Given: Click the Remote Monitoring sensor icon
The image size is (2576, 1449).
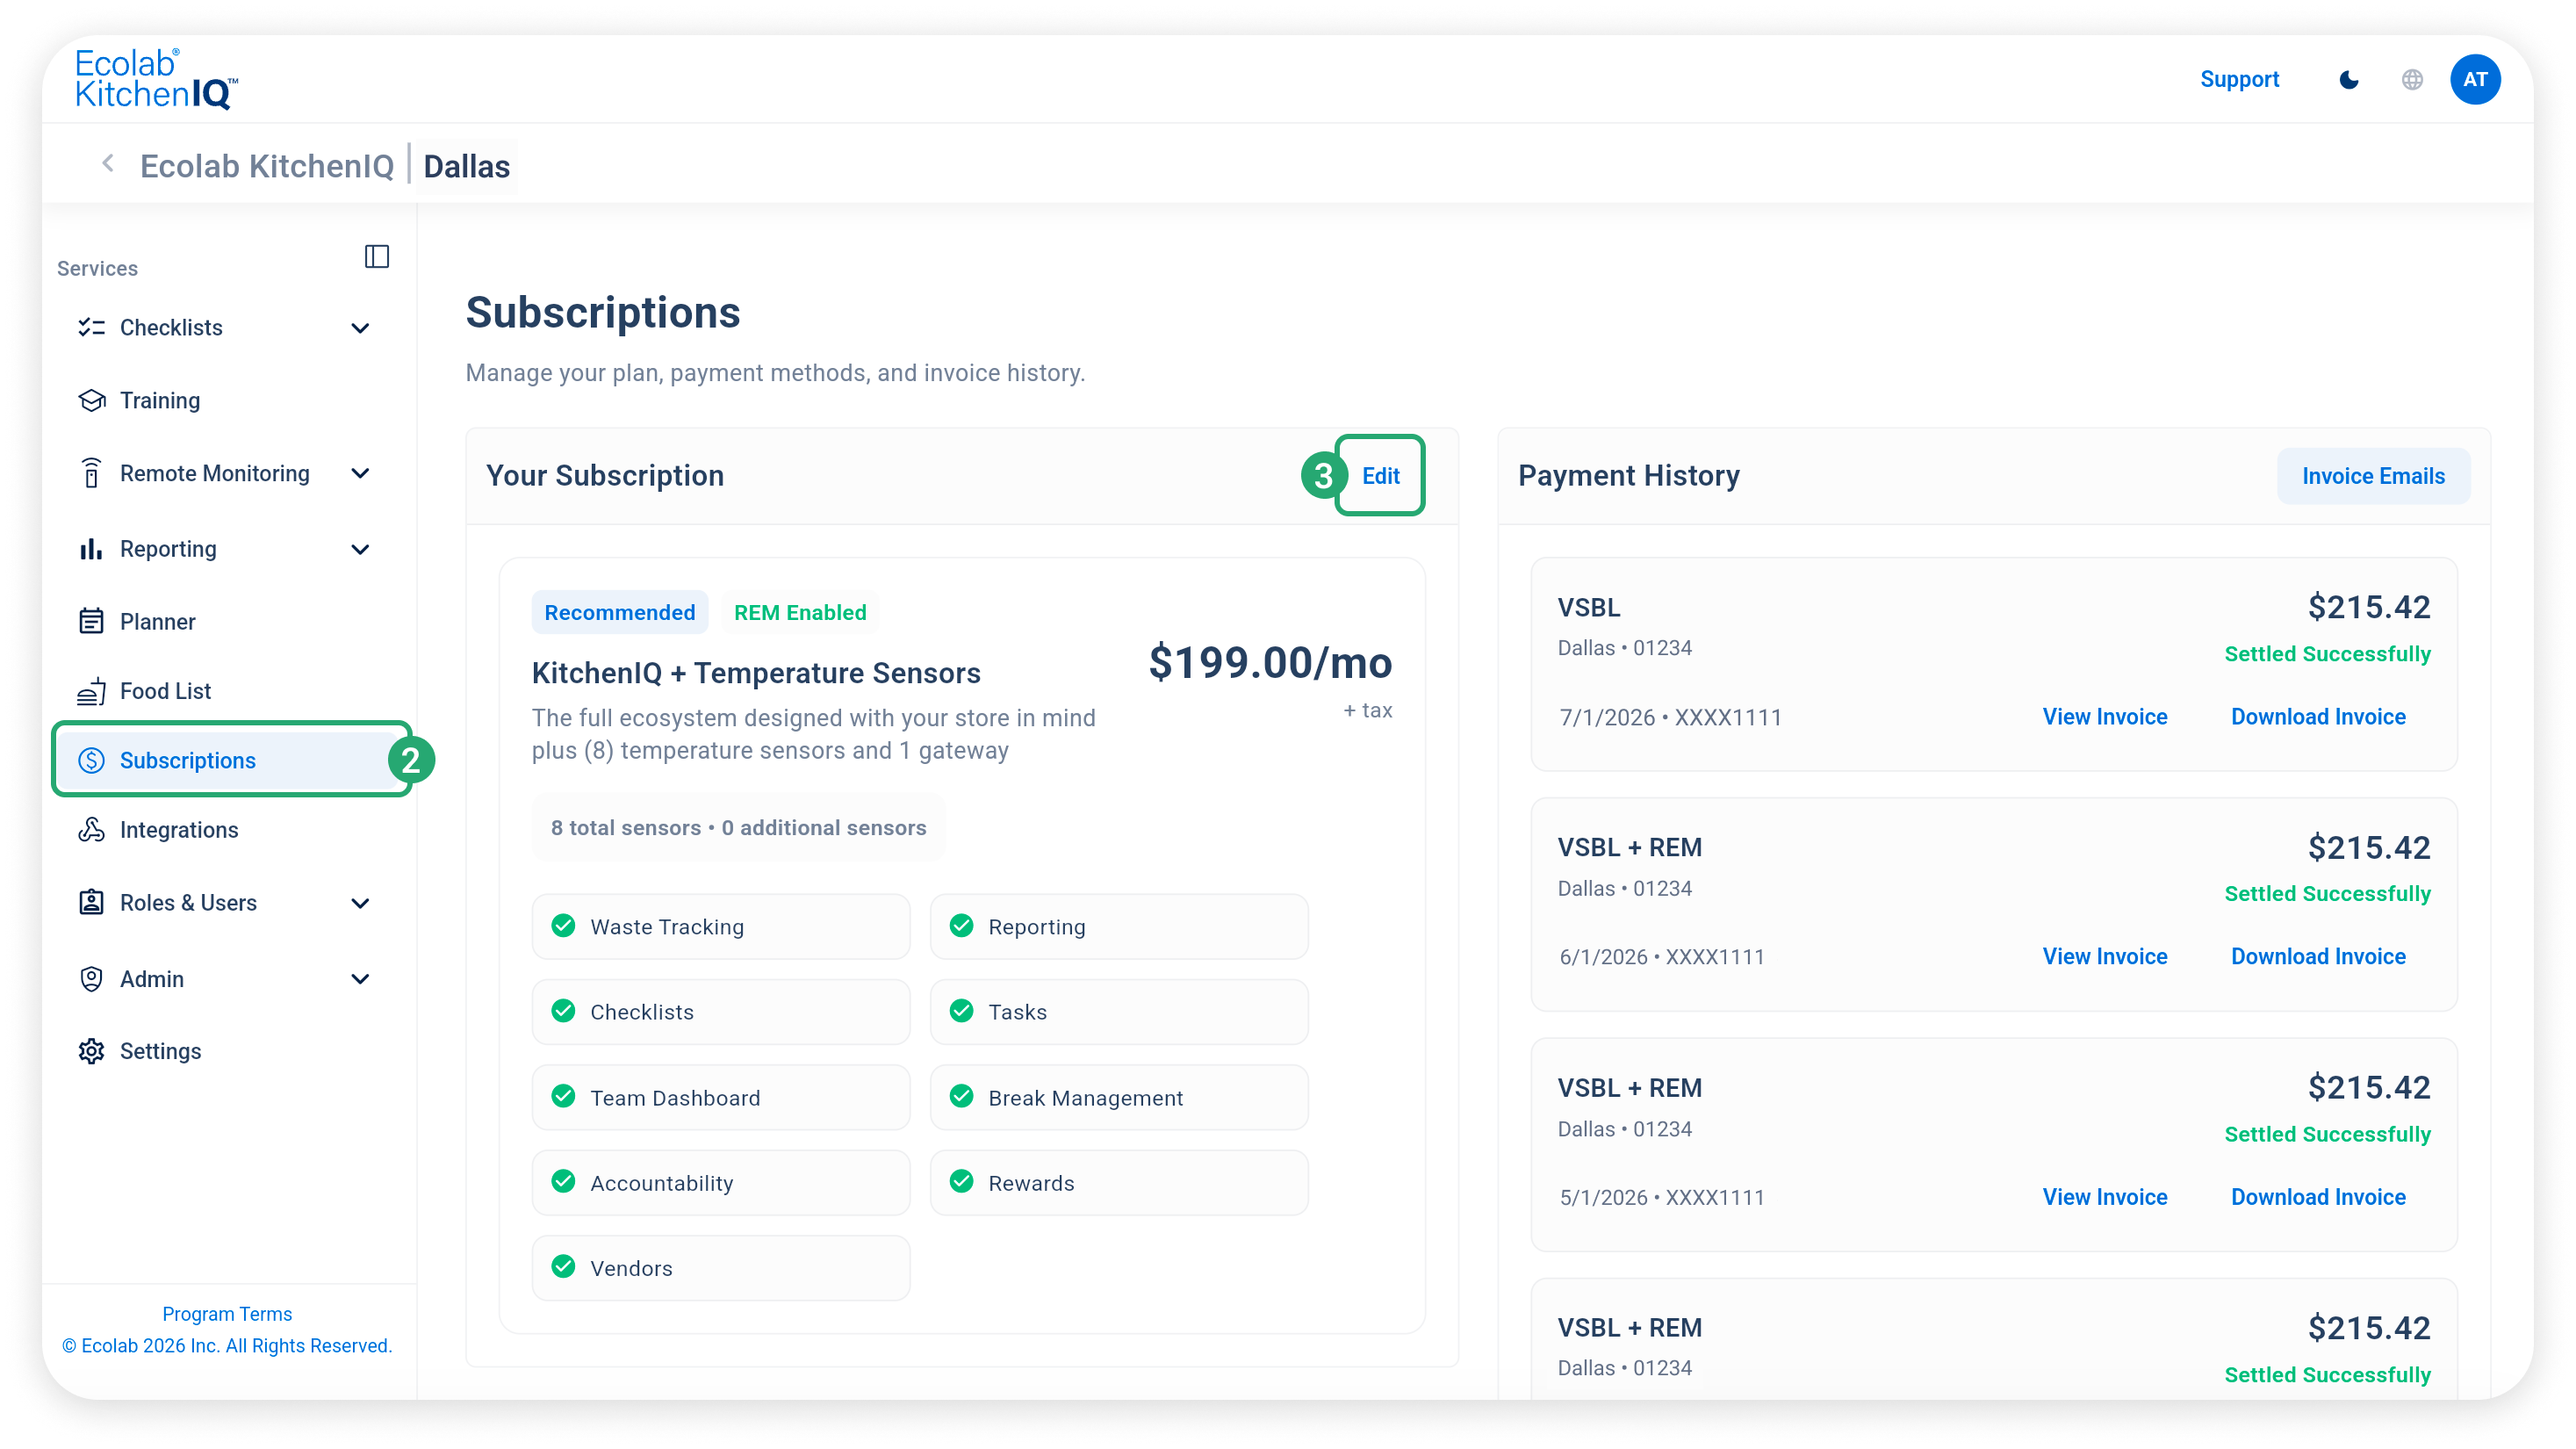Looking at the screenshot, I should (91, 473).
